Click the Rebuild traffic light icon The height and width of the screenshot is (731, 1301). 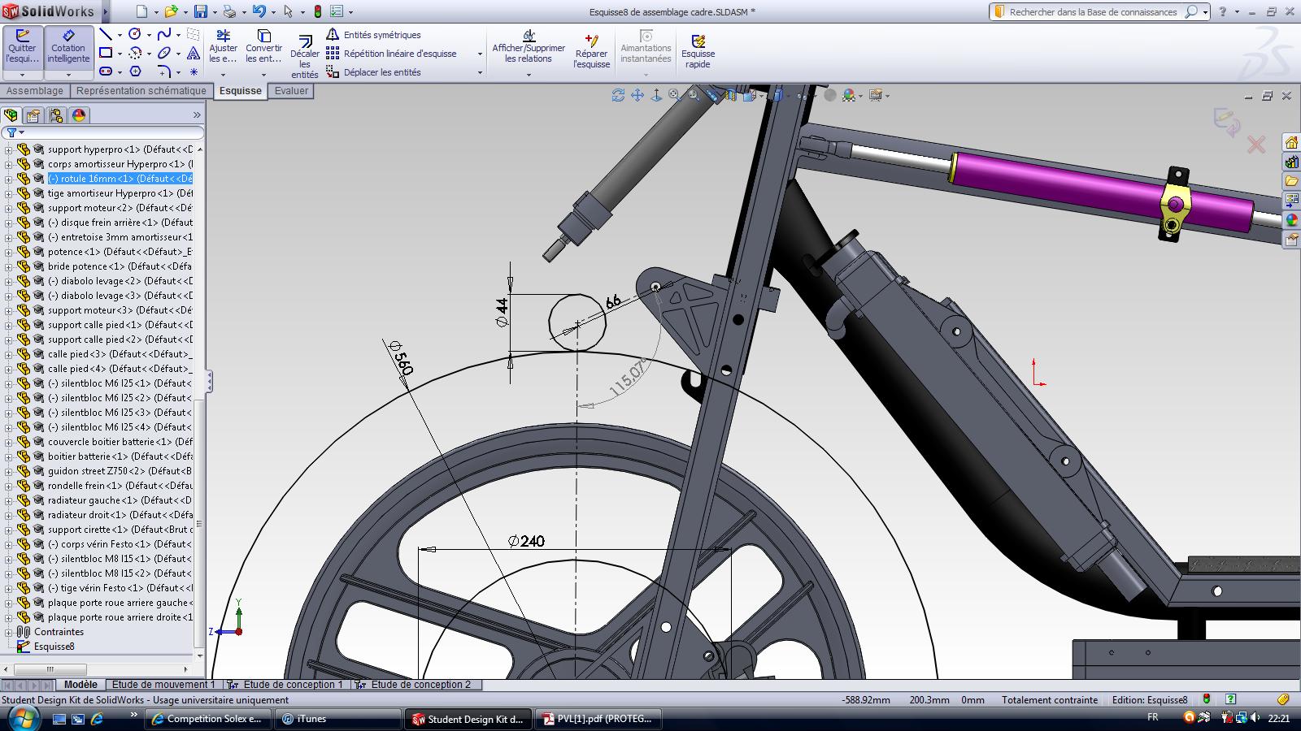coord(317,11)
